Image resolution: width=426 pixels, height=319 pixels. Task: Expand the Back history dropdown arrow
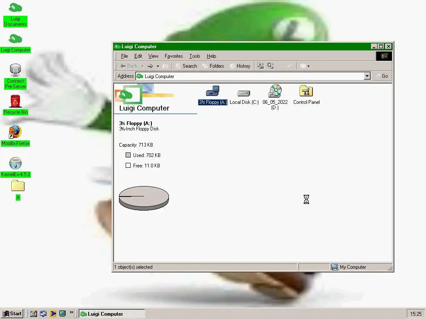[142, 66]
